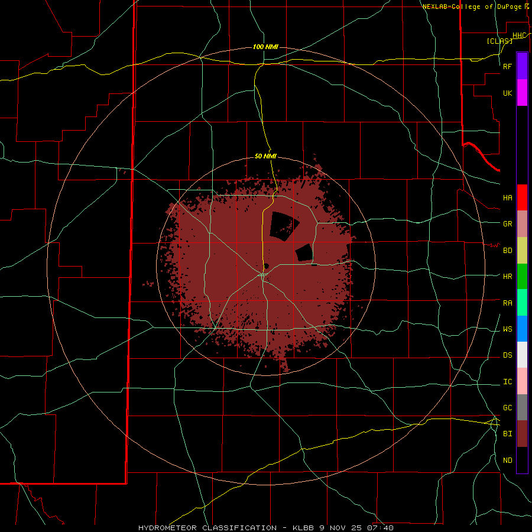Click the IC legend label
This screenshot has height=532, width=532.
click(x=508, y=382)
